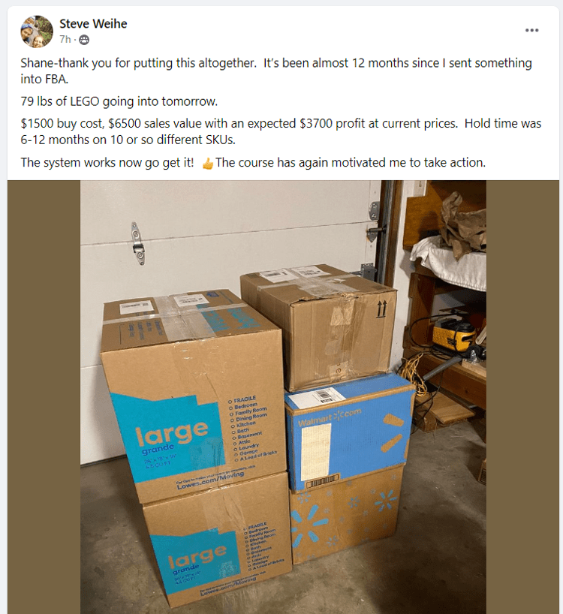The width and height of the screenshot is (563, 614).
Task: Open the attached photo of stacked boxes
Action: [x=283, y=396]
